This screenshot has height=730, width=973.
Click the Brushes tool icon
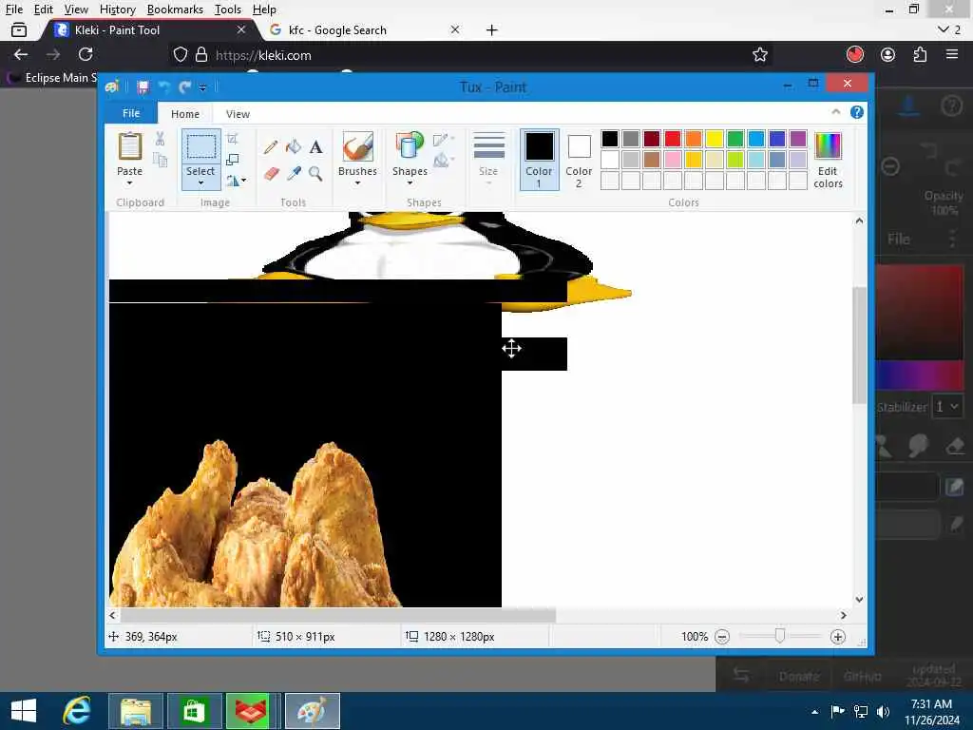(x=358, y=147)
